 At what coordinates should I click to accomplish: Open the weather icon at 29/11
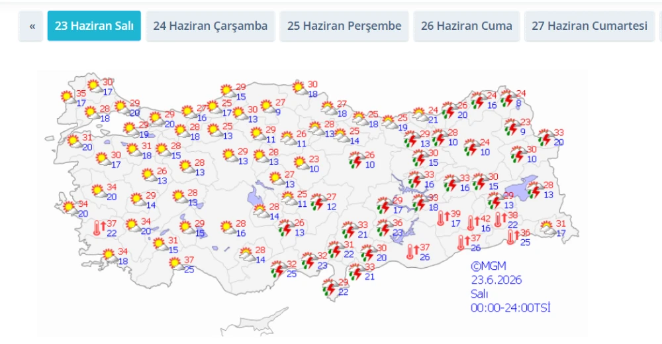[258, 135]
